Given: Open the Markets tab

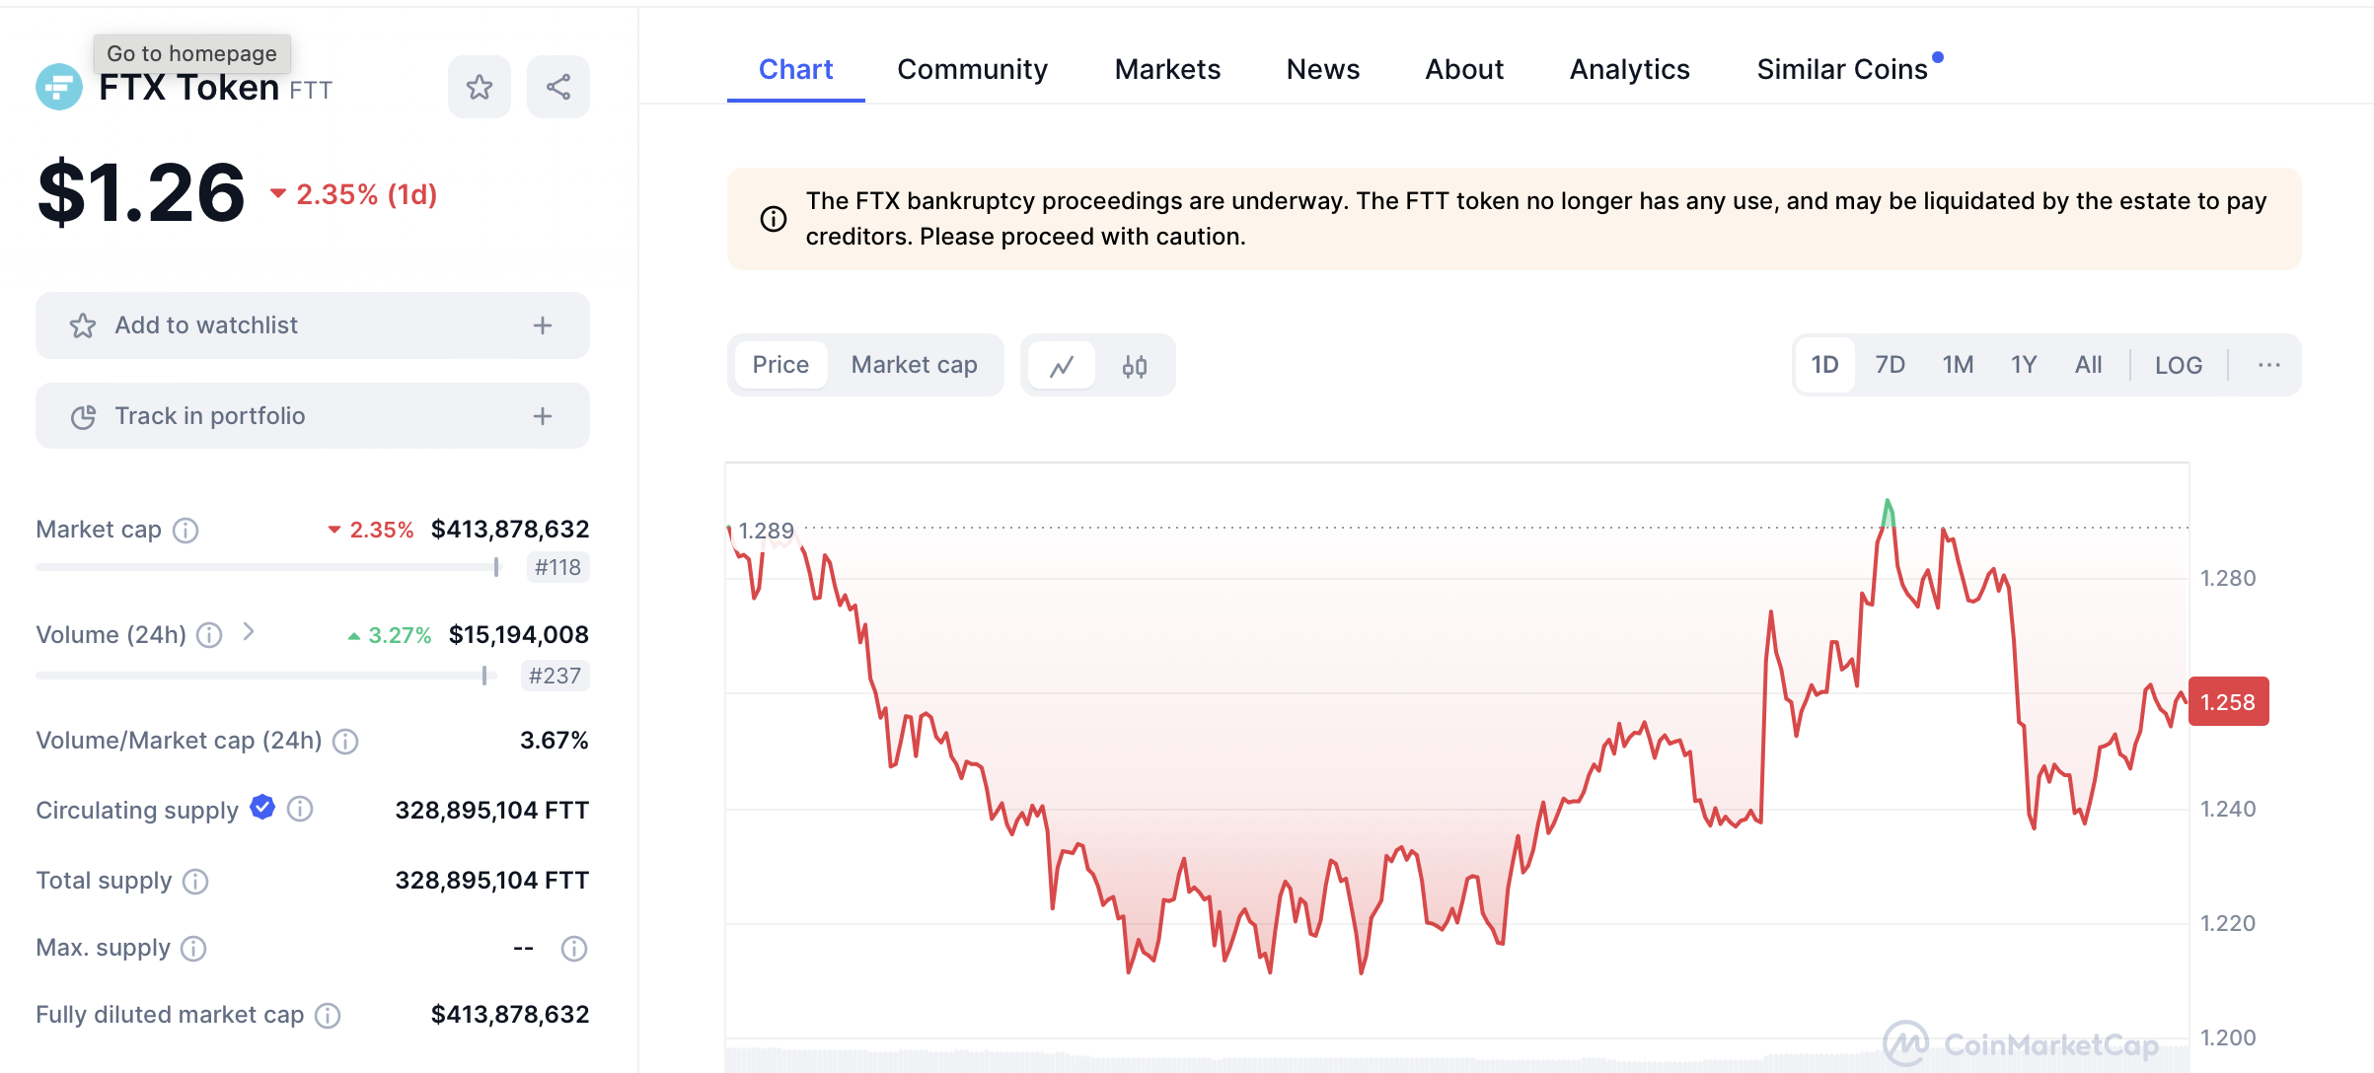Looking at the screenshot, I should (x=1167, y=69).
